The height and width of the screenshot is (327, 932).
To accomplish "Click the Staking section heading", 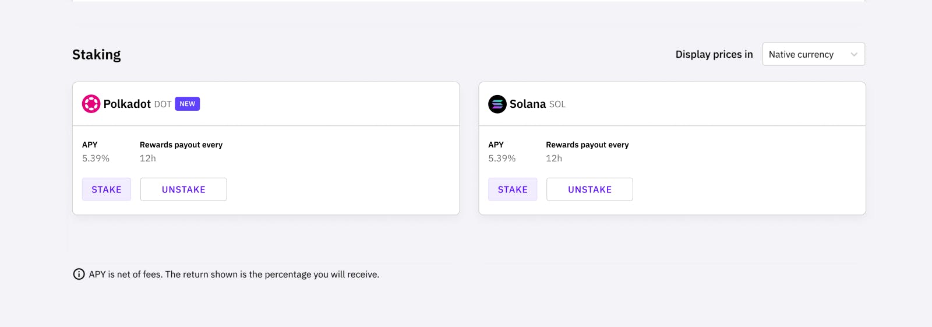I will click(x=97, y=54).
